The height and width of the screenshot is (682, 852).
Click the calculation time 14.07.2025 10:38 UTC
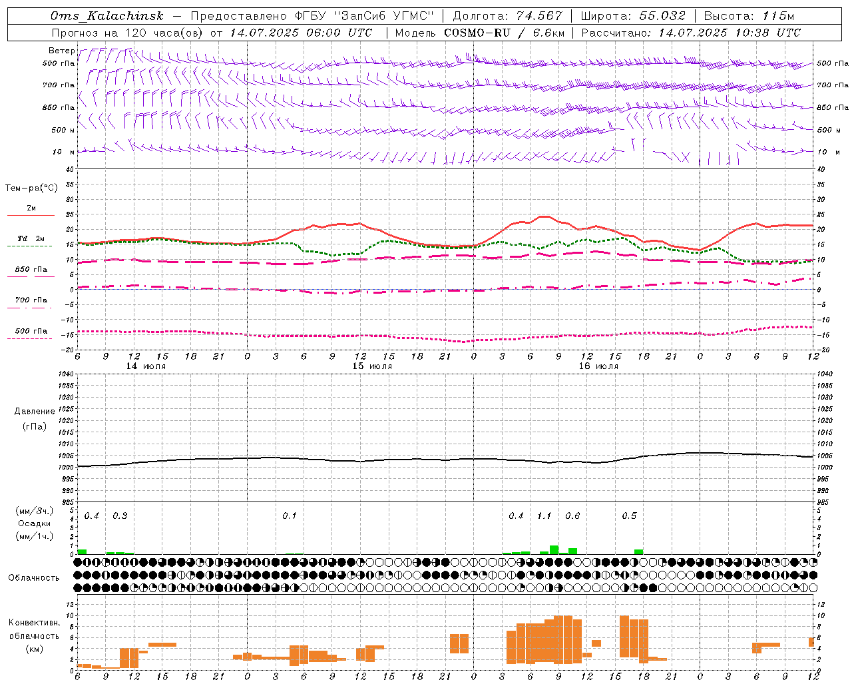(x=730, y=33)
